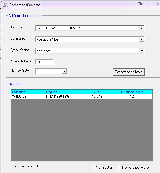Click the NMD [1890-1898] registre cell
Viewport: 160px width, 173px height.
point(64,97)
